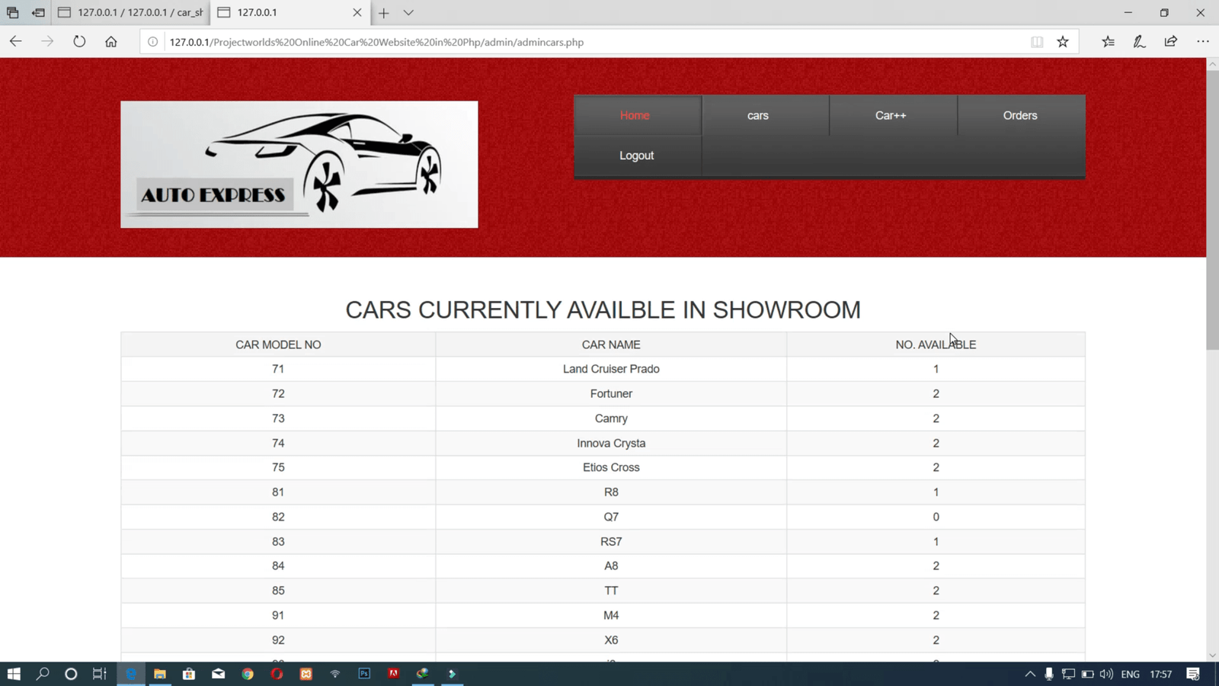This screenshot has height=686, width=1219.
Task: Open Windows Start menu
Action: coord(14,674)
